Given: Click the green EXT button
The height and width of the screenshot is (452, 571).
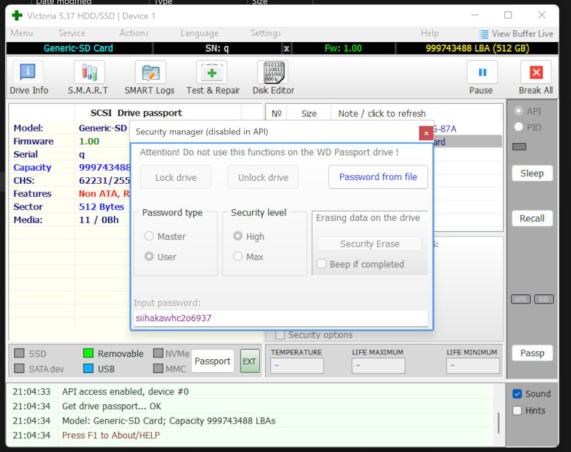Looking at the screenshot, I should 249,362.
